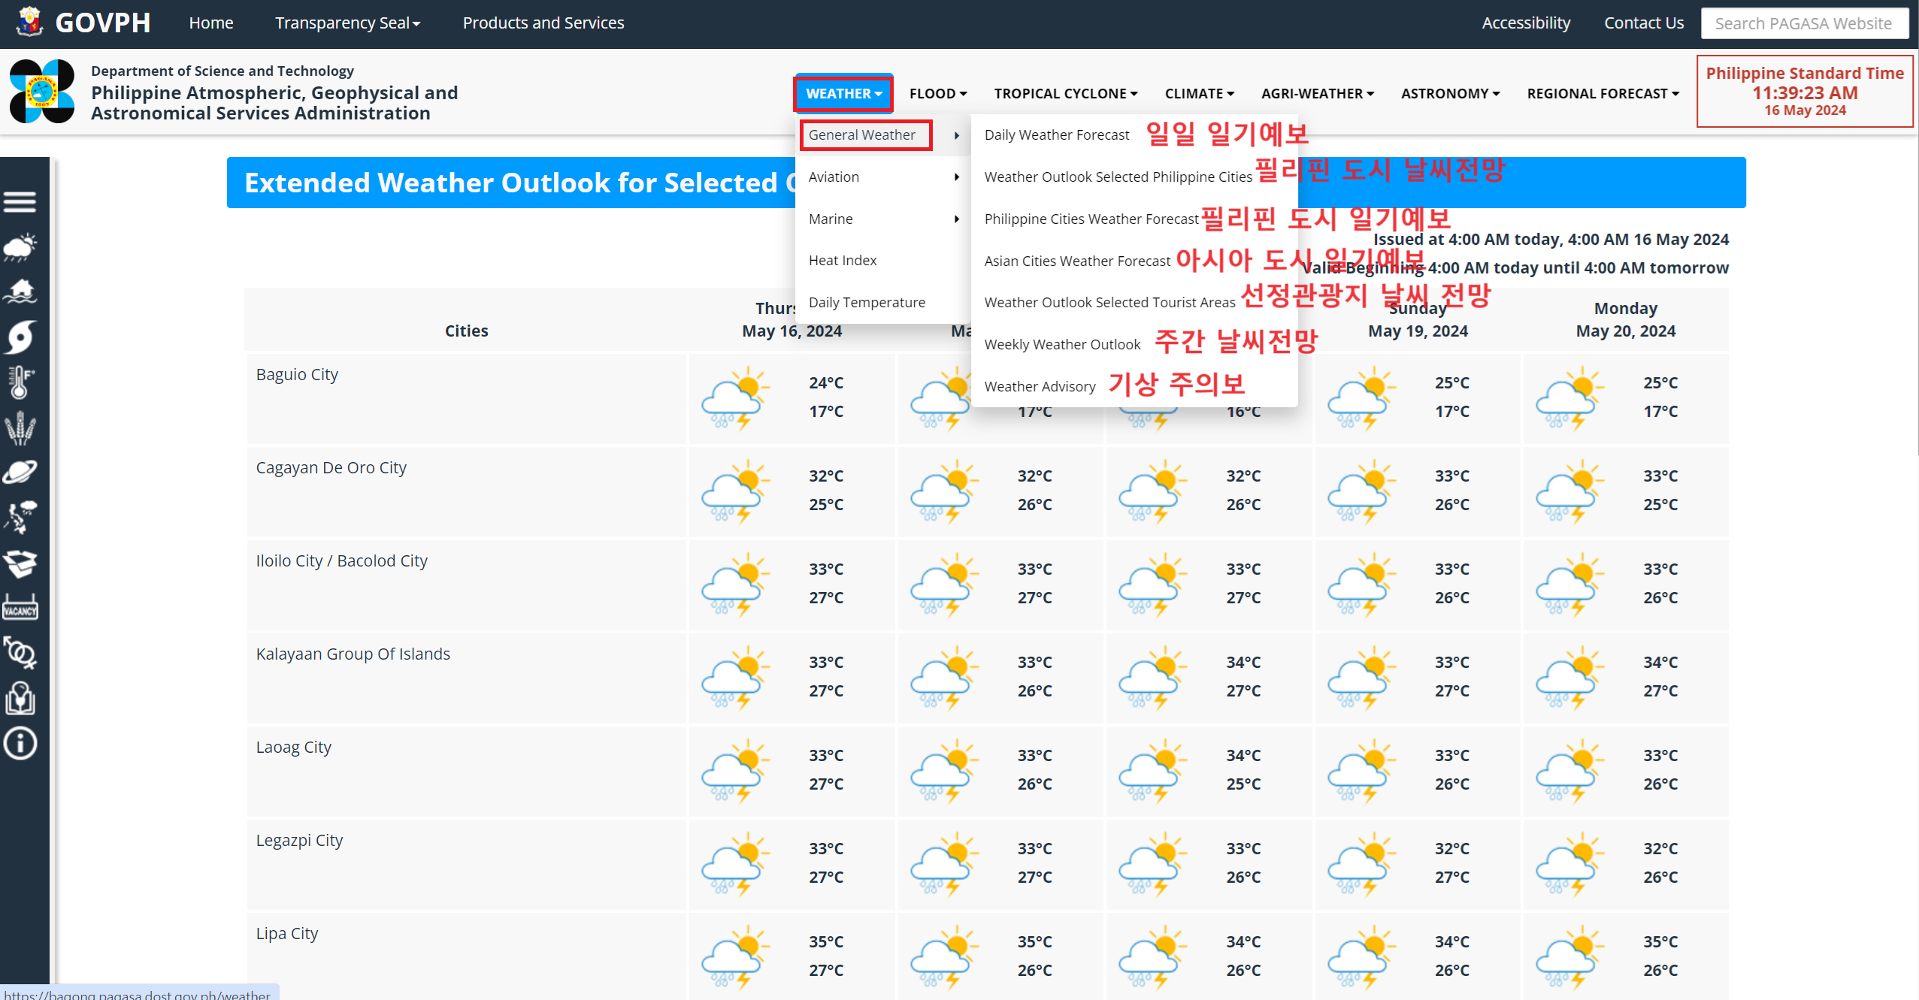Expand the TROPICAL CYCLONE dropdown
Screen dimensions: 1919x1000
pyautogui.click(x=1065, y=94)
